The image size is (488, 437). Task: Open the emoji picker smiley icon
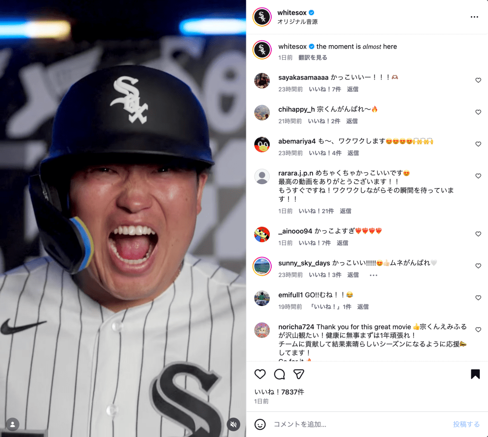[260, 424]
